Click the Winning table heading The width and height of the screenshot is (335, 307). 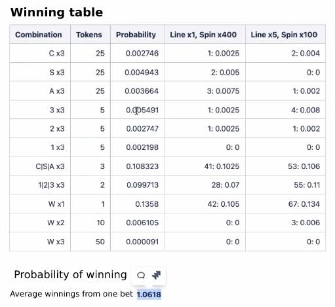coord(56,12)
